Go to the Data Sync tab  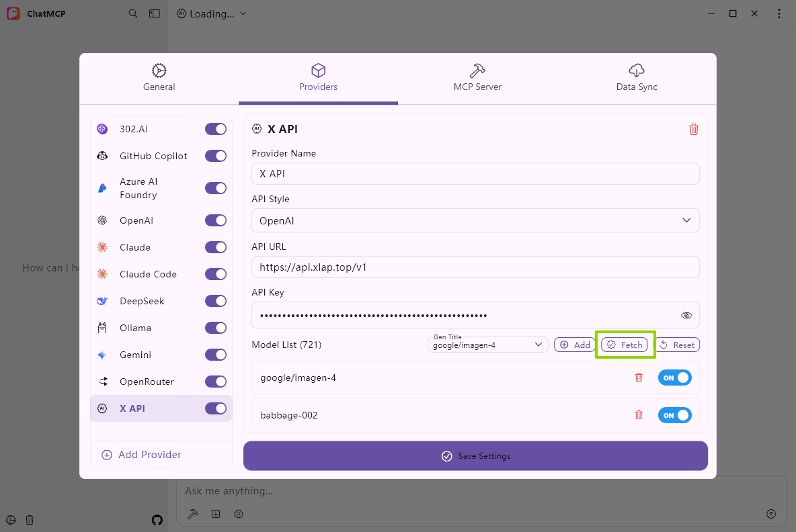pyautogui.click(x=637, y=78)
